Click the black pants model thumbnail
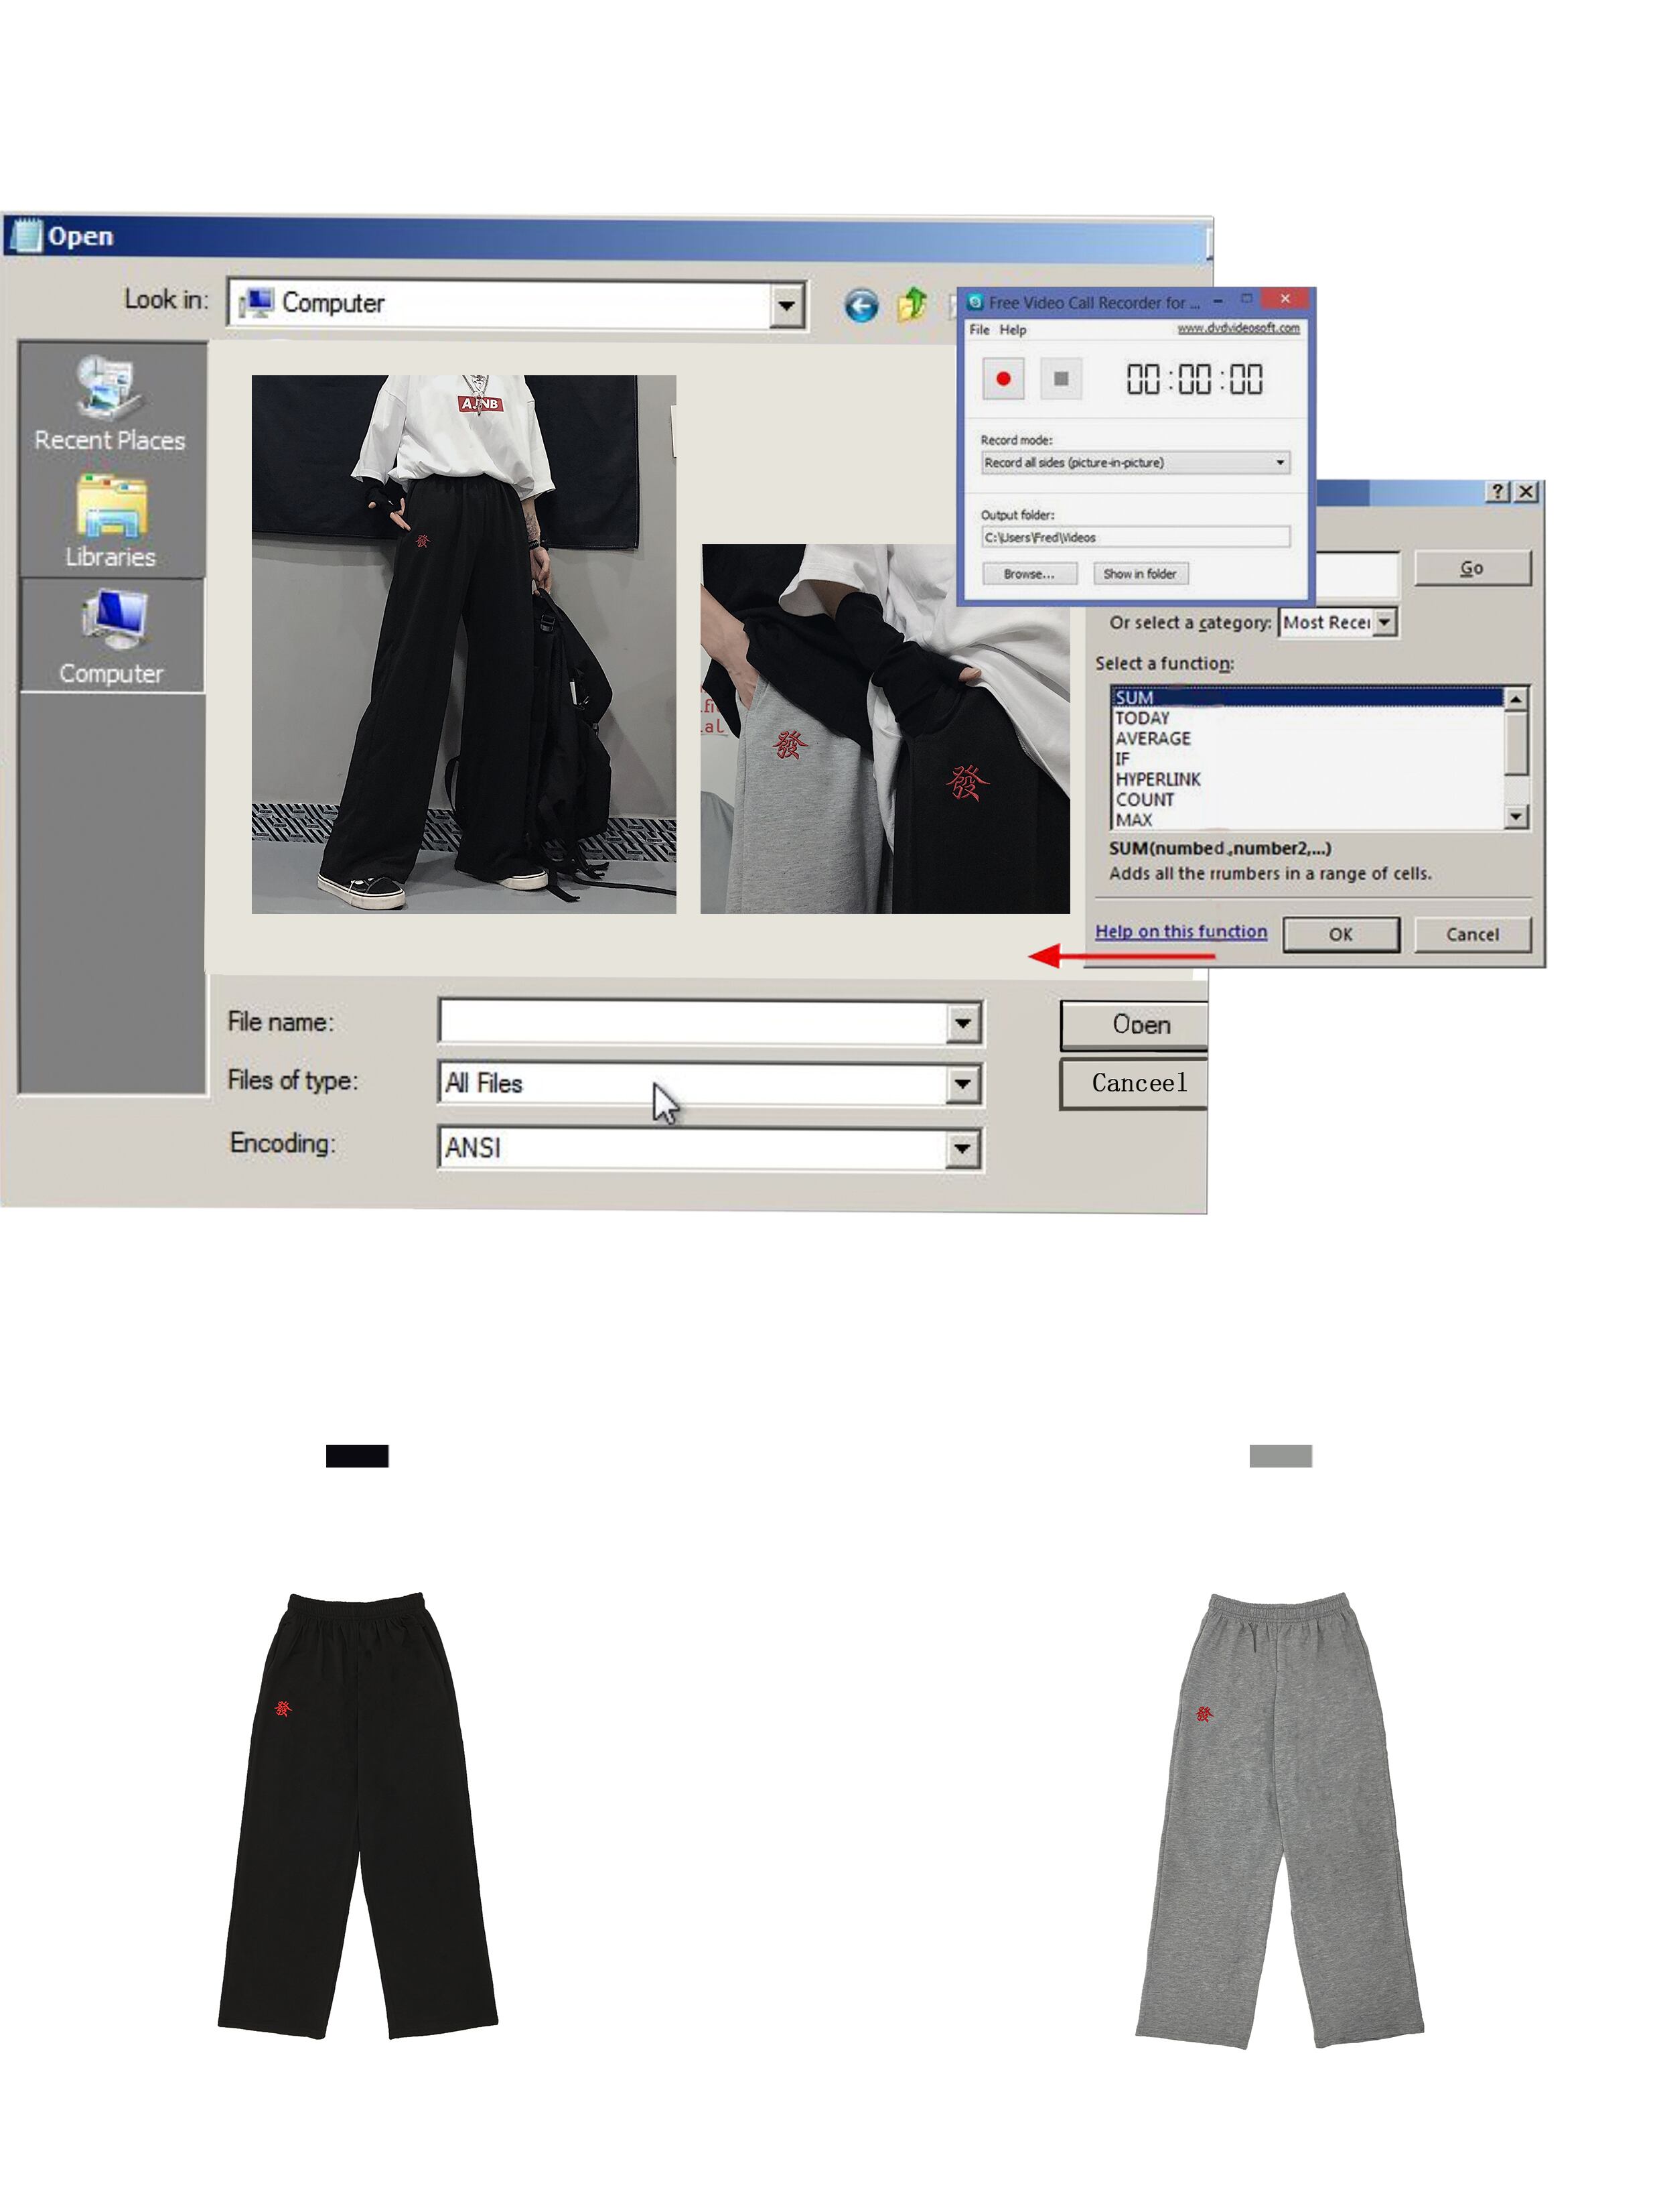This screenshot has height=2212, width=1659. click(463, 644)
